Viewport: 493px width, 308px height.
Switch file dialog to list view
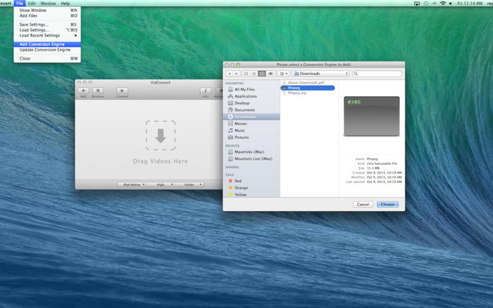click(254, 73)
